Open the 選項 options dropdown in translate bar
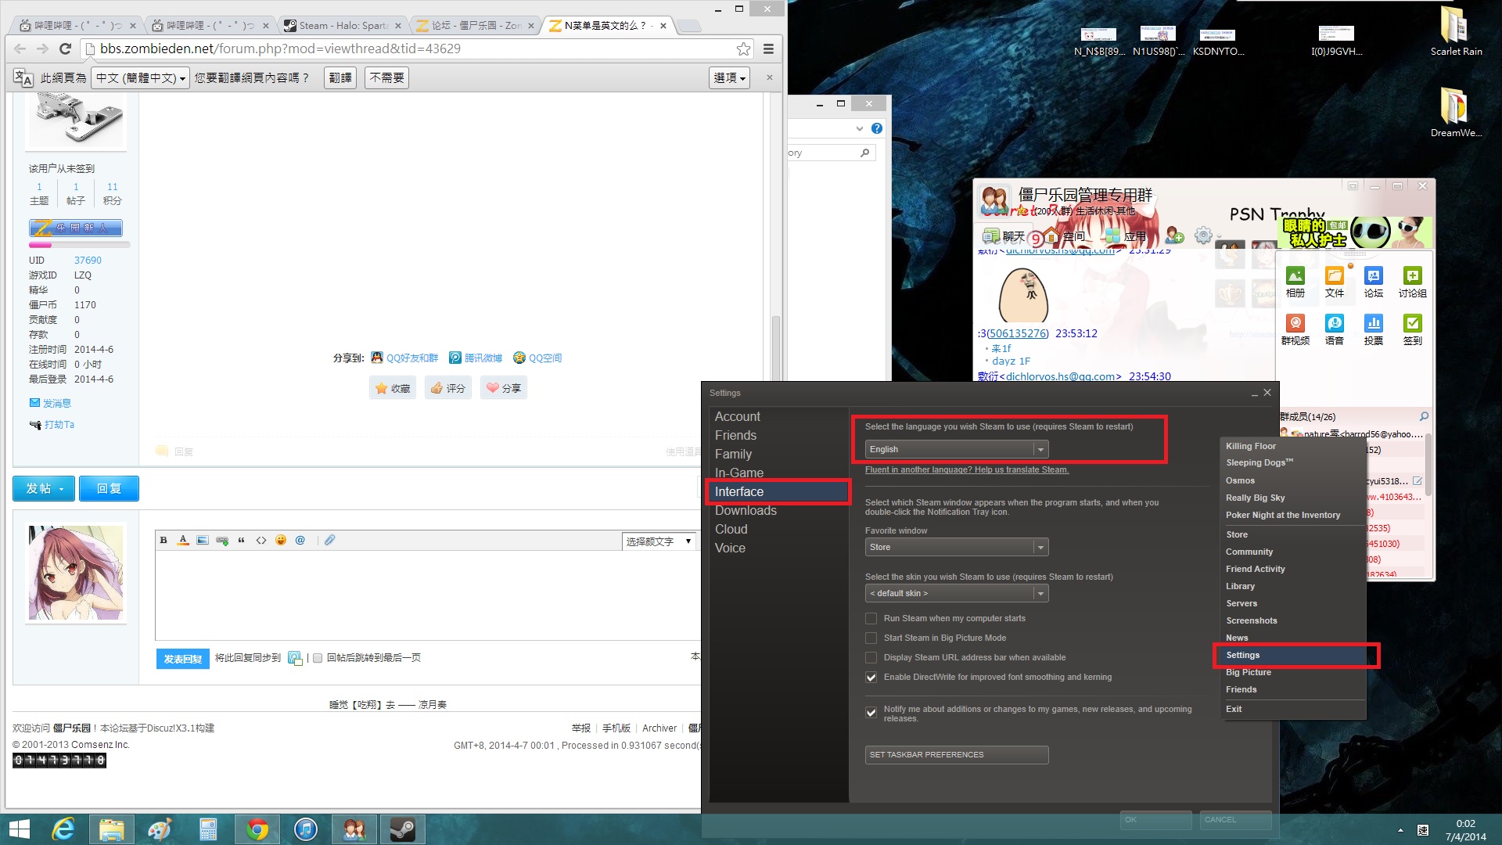 pyautogui.click(x=729, y=77)
